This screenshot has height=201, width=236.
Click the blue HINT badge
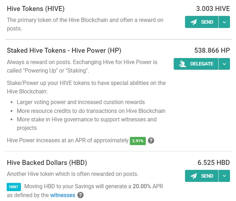click(14, 187)
